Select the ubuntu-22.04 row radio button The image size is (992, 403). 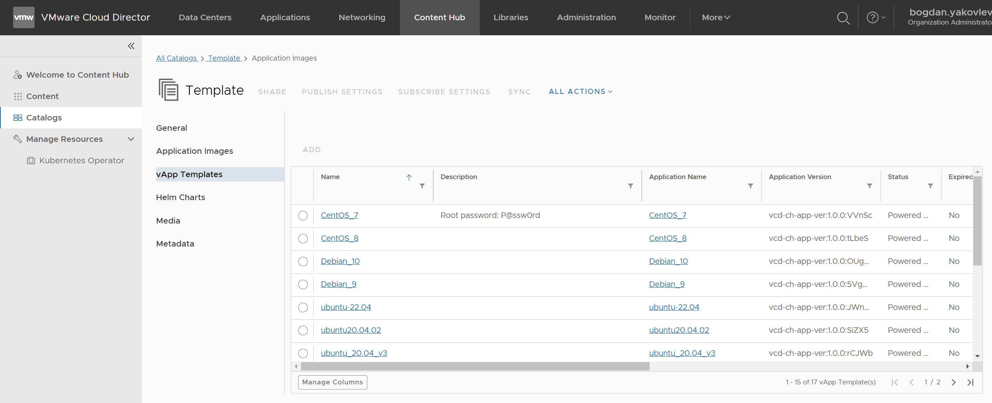coord(303,308)
